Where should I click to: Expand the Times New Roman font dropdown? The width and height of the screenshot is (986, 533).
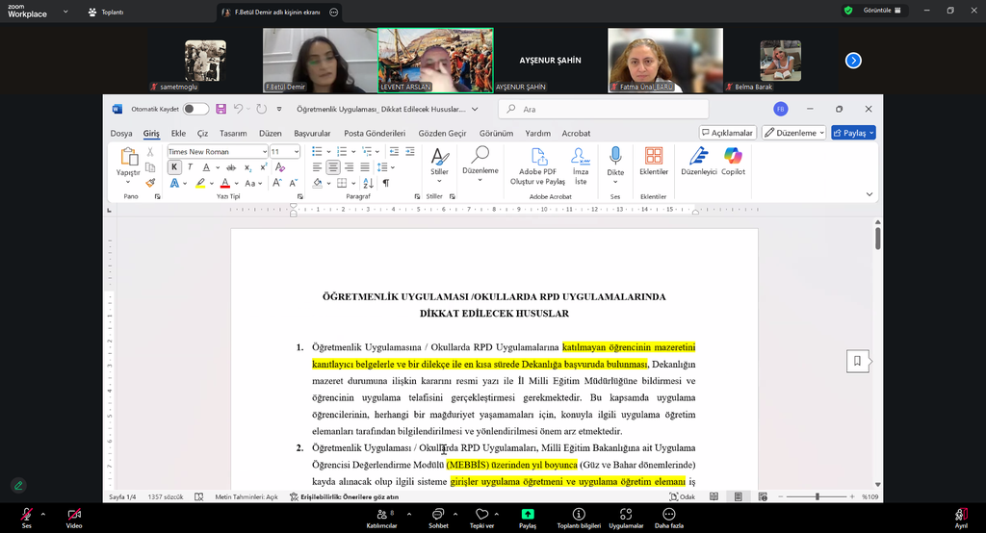pyautogui.click(x=264, y=152)
